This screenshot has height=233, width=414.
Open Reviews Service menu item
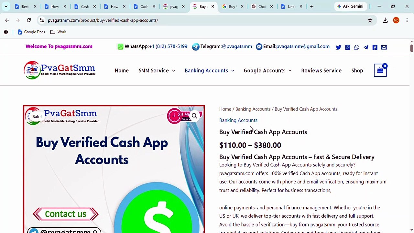click(x=321, y=71)
